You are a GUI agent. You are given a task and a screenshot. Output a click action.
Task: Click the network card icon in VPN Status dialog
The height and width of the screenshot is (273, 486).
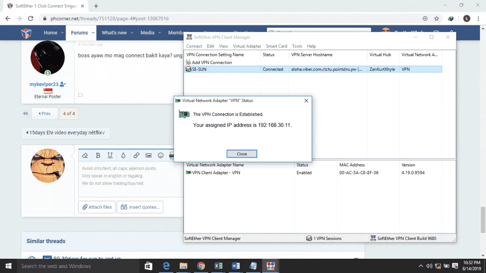click(184, 114)
